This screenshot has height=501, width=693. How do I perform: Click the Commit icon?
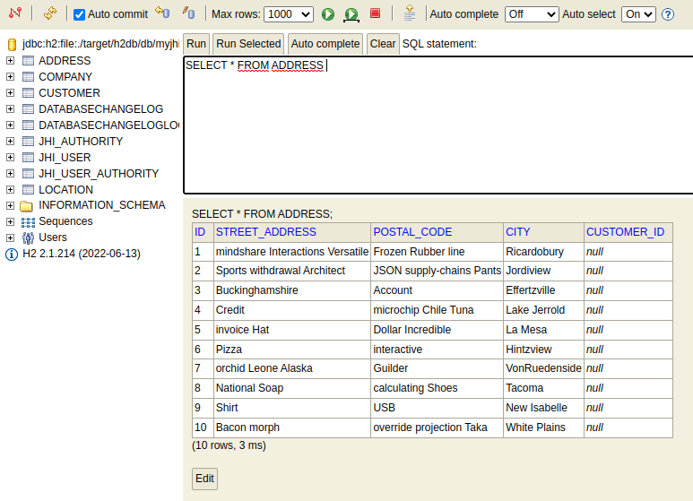tap(189, 13)
